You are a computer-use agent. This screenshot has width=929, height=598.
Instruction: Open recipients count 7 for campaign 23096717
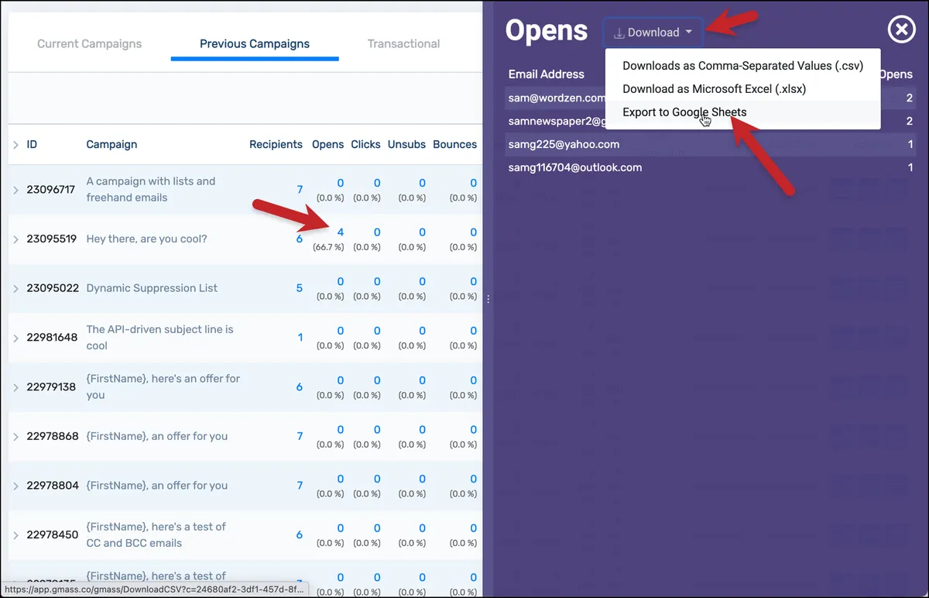point(300,190)
